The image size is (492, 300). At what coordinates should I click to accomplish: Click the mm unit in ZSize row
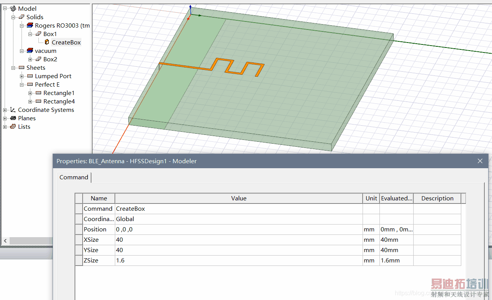371,260
